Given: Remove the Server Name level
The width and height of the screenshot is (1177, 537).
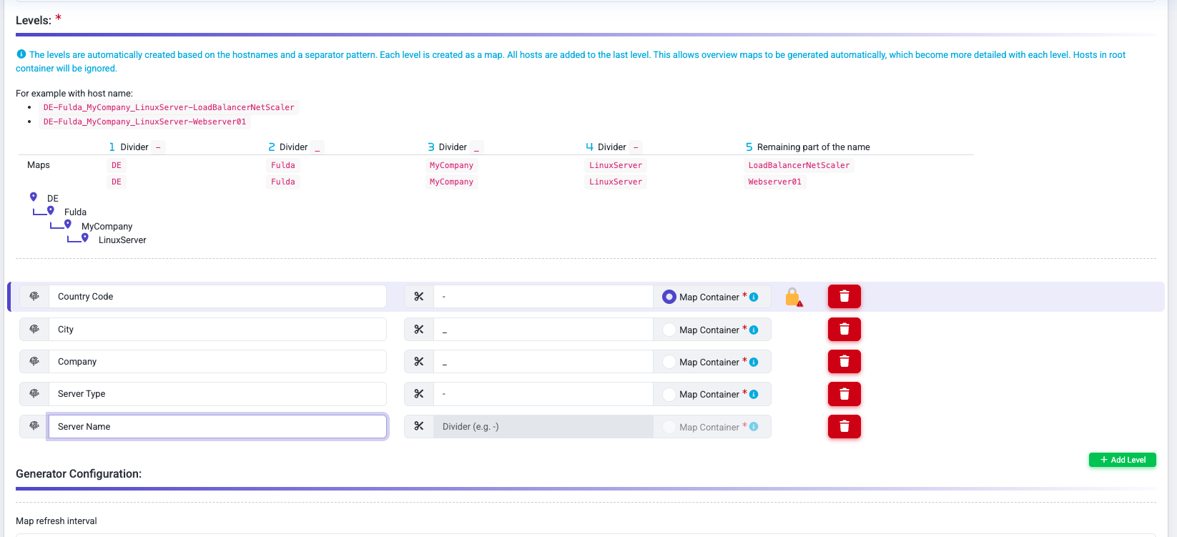Looking at the screenshot, I should [x=844, y=427].
